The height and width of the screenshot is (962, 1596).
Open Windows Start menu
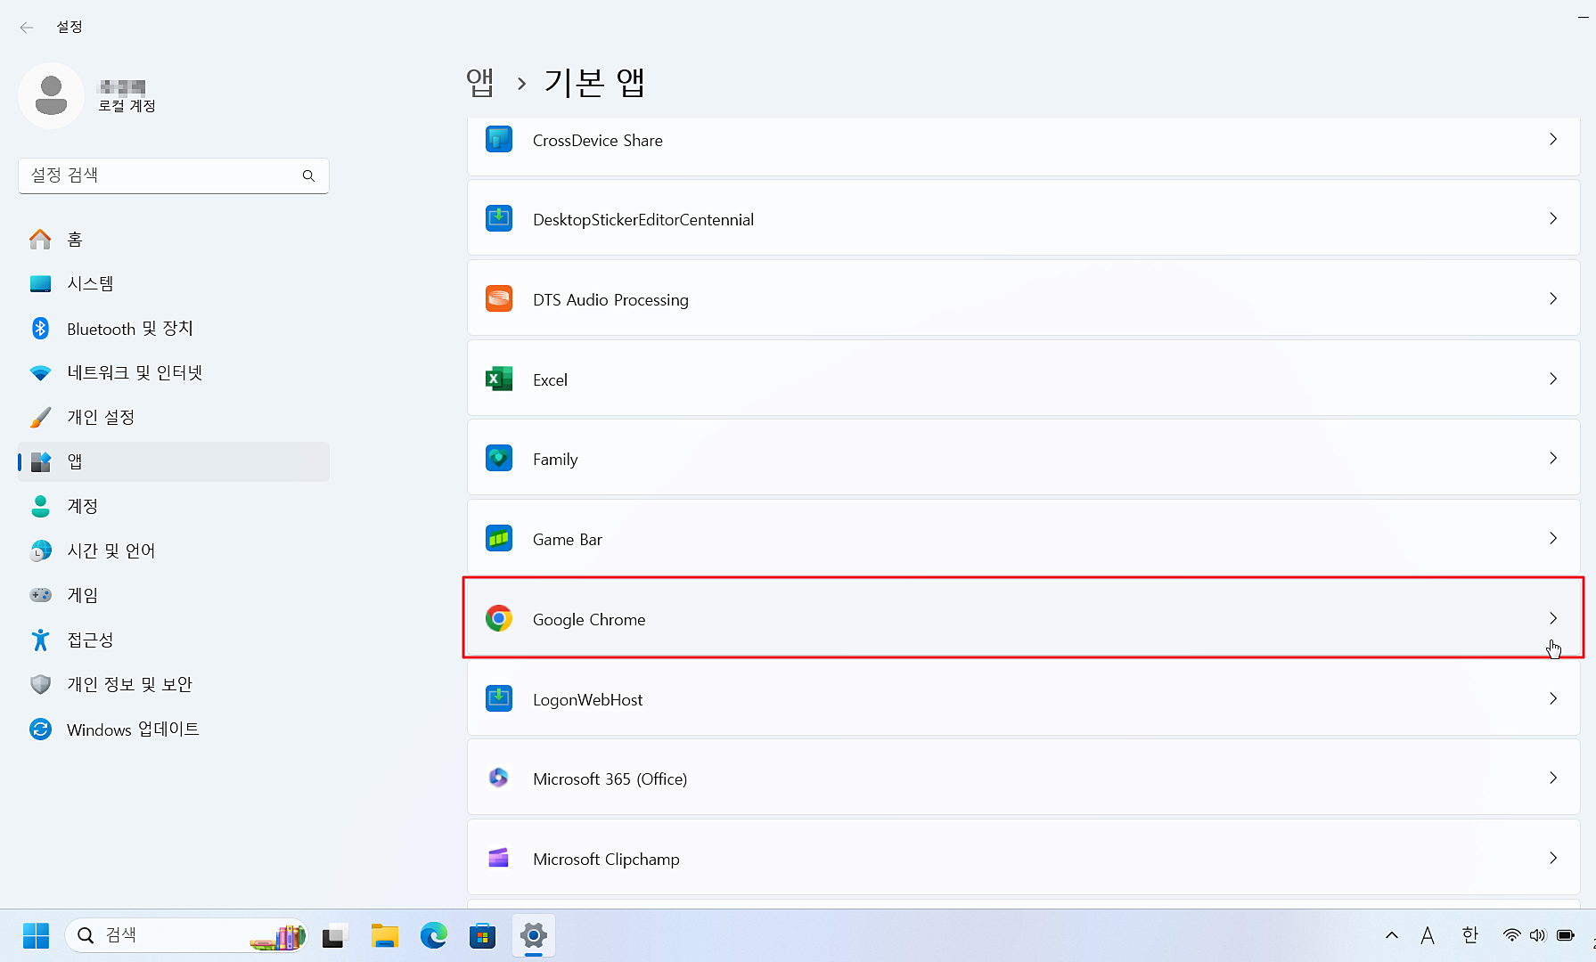pos(36,935)
